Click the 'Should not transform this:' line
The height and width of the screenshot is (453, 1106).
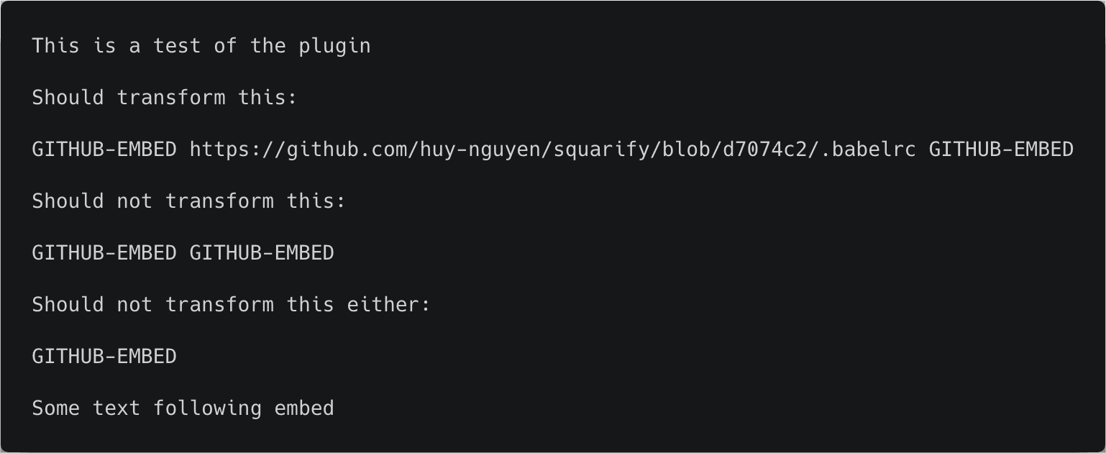pyautogui.click(x=189, y=201)
